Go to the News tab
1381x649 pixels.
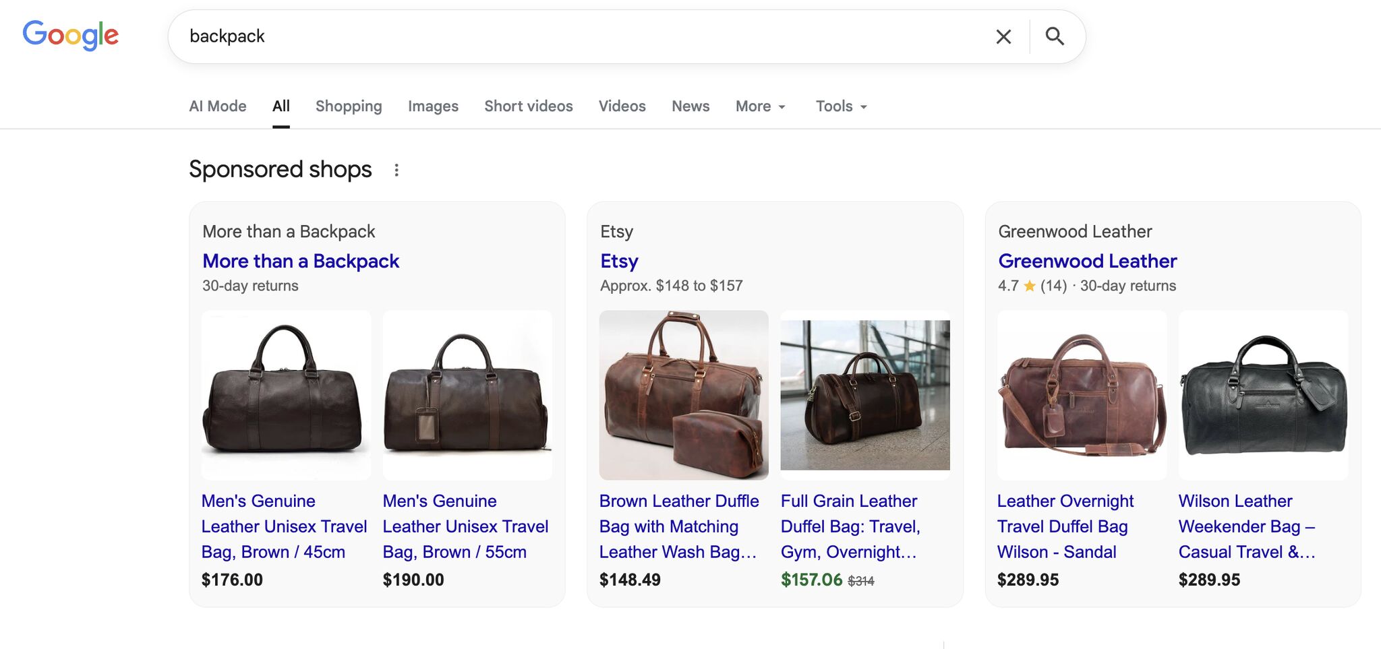(690, 106)
